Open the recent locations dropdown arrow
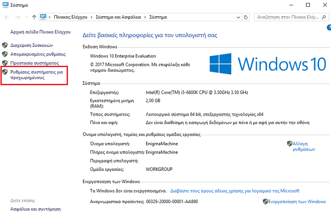This screenshot has width=331, height=215. [x=26, y=17]
